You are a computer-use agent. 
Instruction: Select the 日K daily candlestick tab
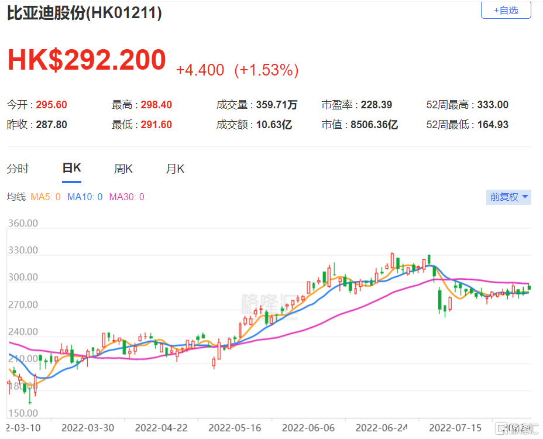71,169
